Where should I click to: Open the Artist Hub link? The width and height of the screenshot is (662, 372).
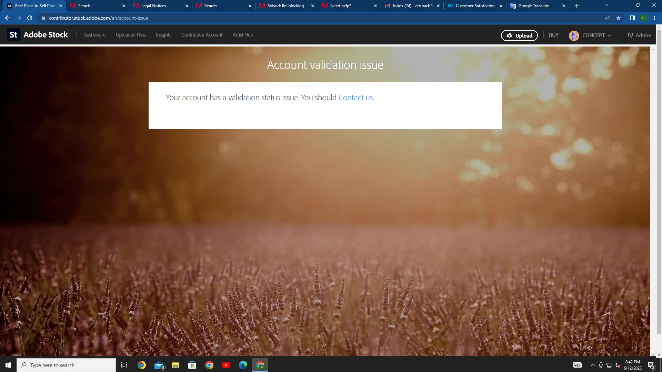[x=243, y=35]
